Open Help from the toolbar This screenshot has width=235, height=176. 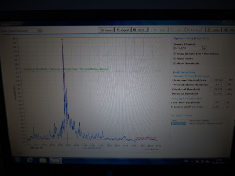(x=213, y=30)
